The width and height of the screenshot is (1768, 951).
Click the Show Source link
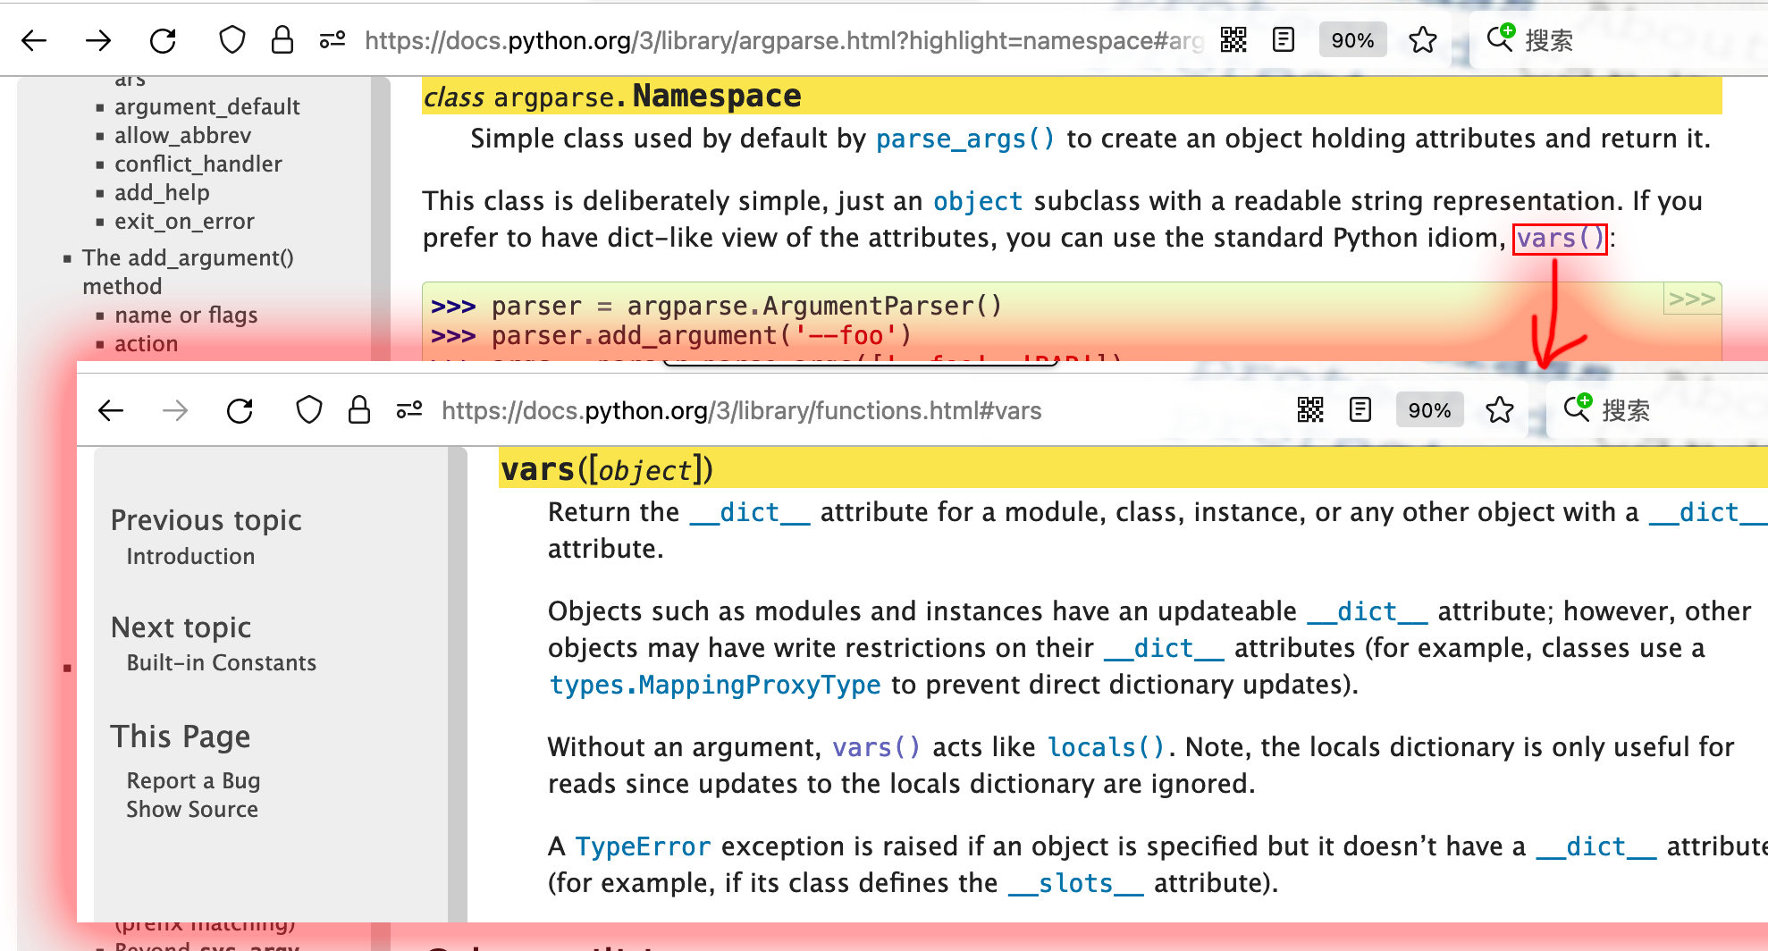[x=192, y=809]
